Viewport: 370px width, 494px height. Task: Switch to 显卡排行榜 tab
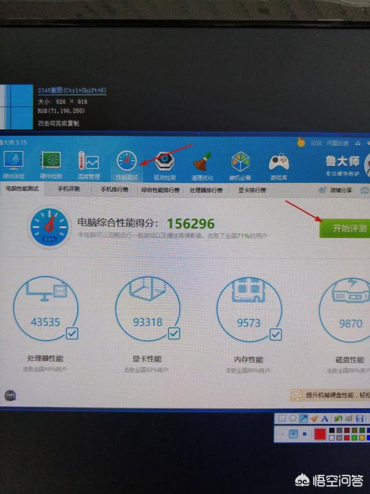tap(252, 190)
